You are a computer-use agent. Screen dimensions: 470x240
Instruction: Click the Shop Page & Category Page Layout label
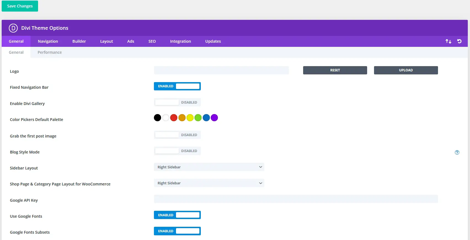[60, 184]
